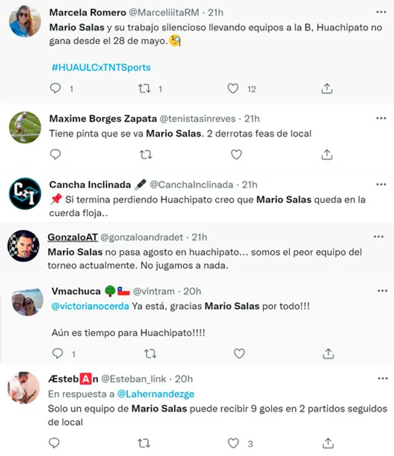Screen dimensions: 394x456
Task: Reply to Marcela Romero's tweet
Action: pos(55,89)
